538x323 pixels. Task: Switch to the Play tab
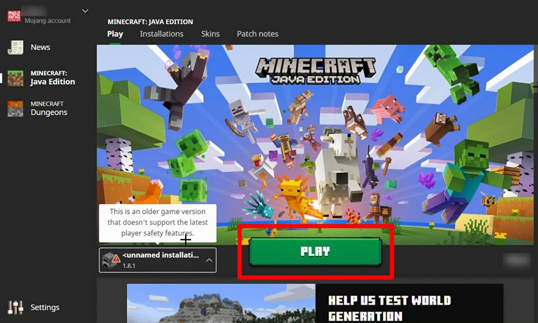pyautogui.click(x=115, y=34)
